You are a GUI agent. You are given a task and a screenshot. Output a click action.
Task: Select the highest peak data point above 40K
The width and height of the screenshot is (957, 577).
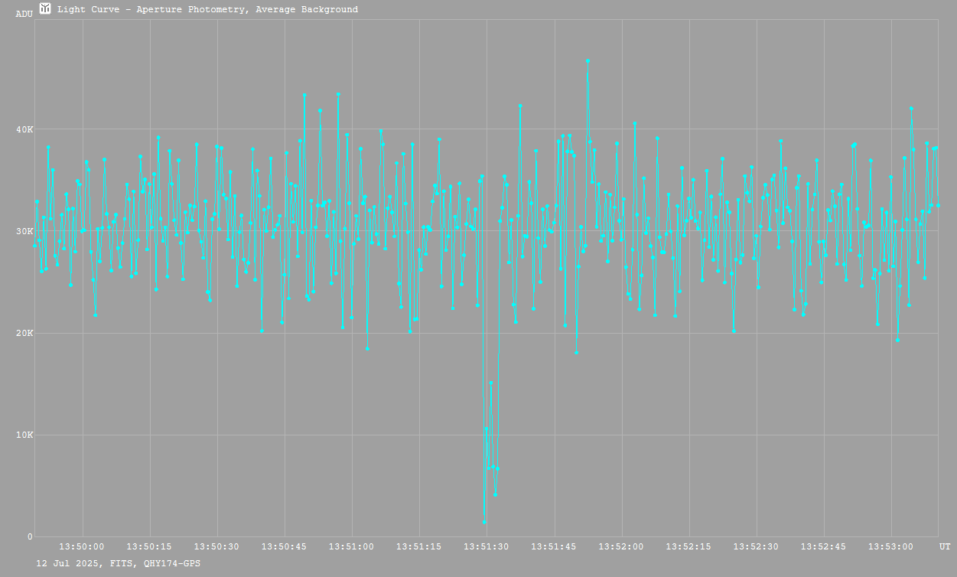[x=588, y=60]
